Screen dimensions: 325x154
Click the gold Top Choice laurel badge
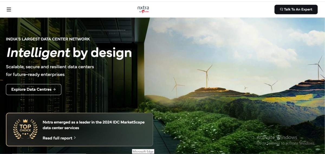pos(25,129)
